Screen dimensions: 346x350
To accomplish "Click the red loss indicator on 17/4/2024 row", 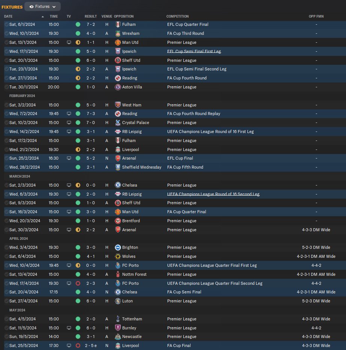I will pos(78,283).
